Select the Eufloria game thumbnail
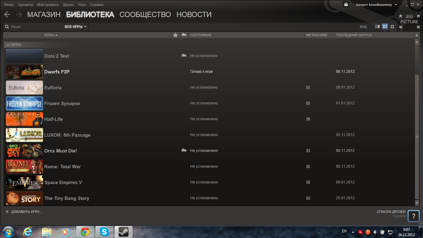Viewport: 423px width, 238px height. (x=24, y=87)
